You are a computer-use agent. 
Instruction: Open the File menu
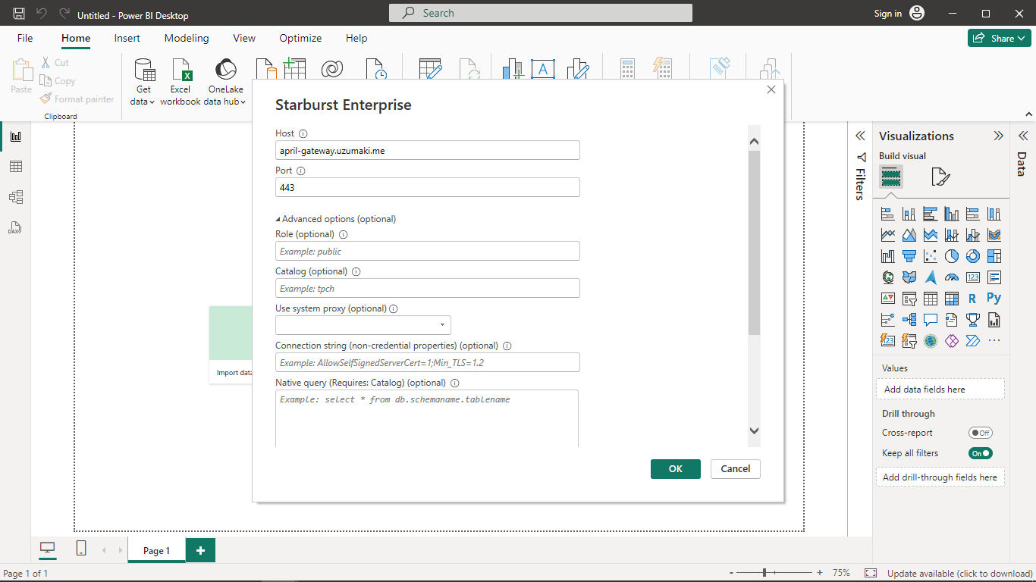[25, 38]
